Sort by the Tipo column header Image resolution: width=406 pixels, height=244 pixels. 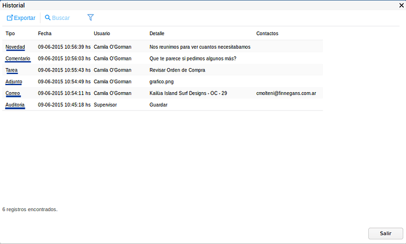(10, 33)
